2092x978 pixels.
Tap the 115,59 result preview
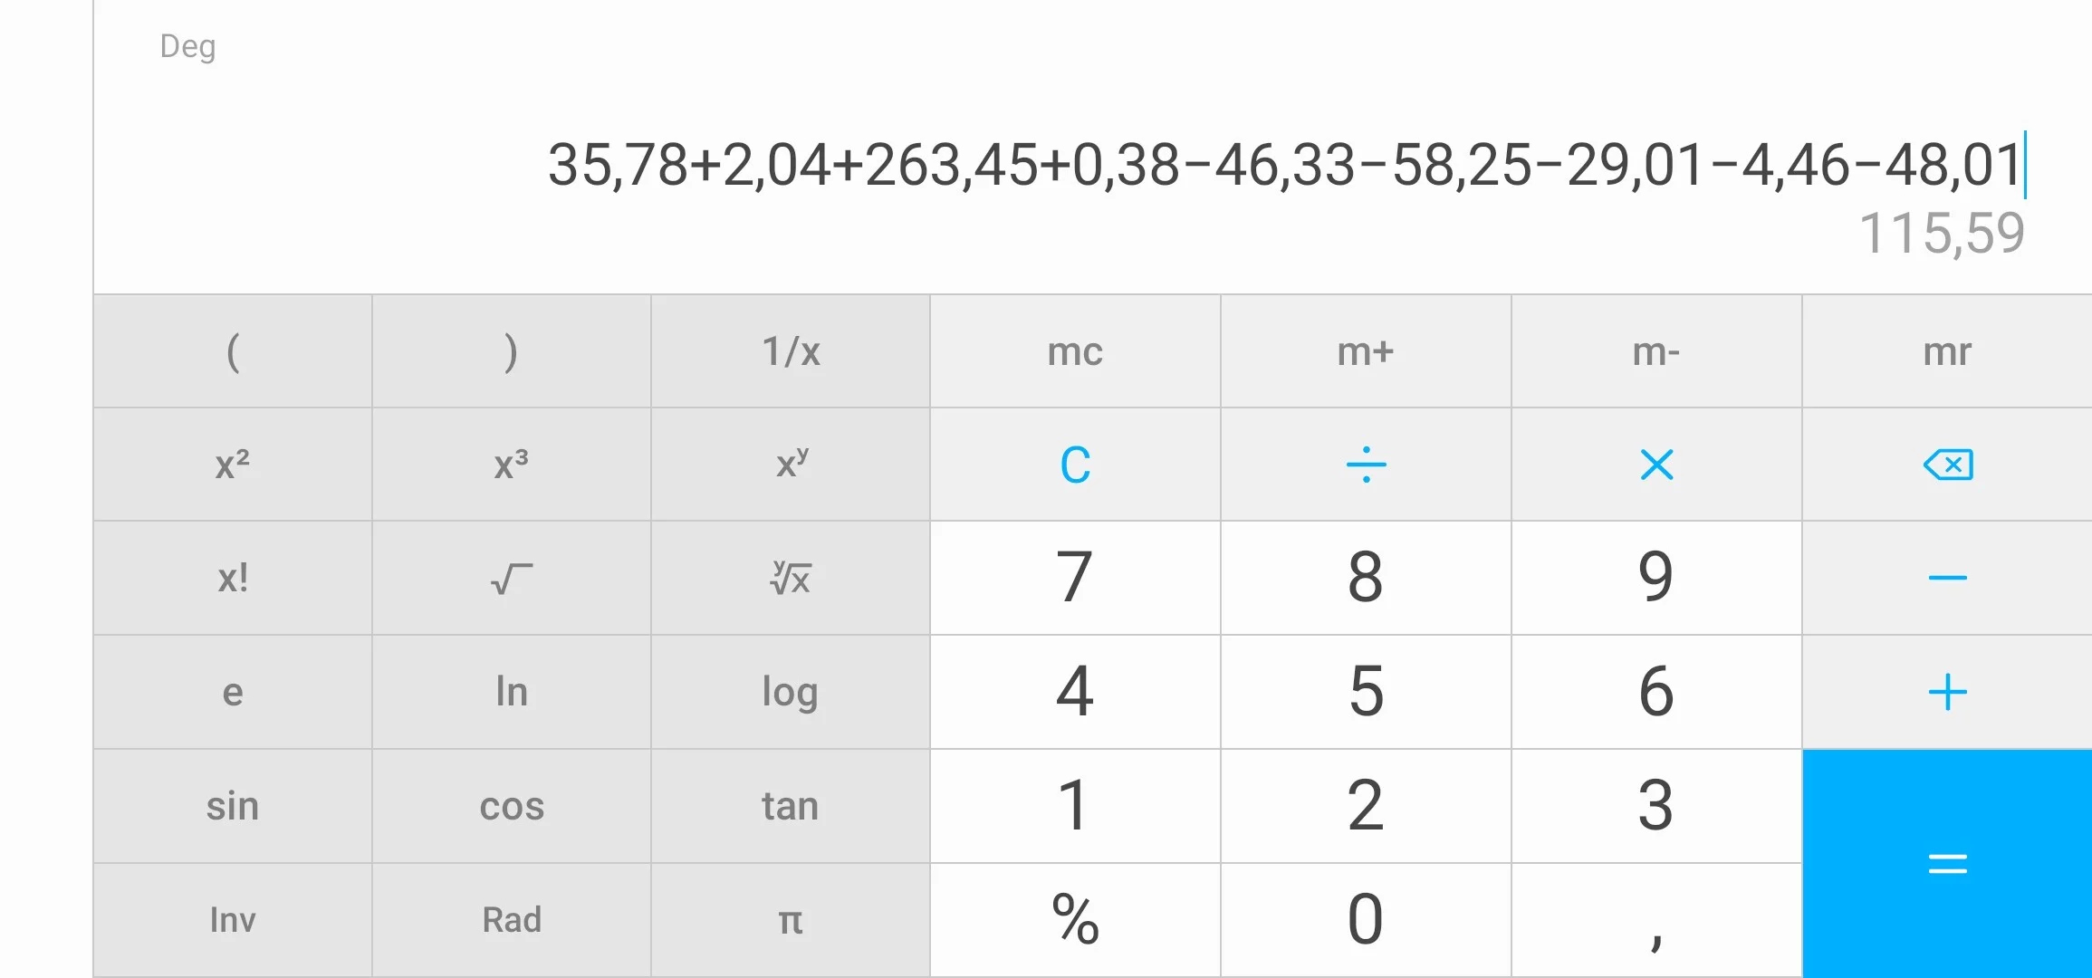point(1942,234)
